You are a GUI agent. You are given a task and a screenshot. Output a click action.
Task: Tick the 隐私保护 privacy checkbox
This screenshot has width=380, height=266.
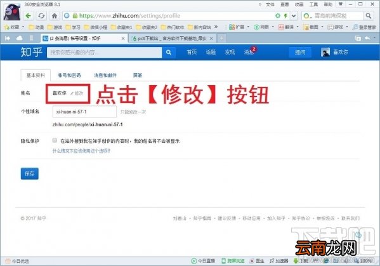(x=55, y=140)
